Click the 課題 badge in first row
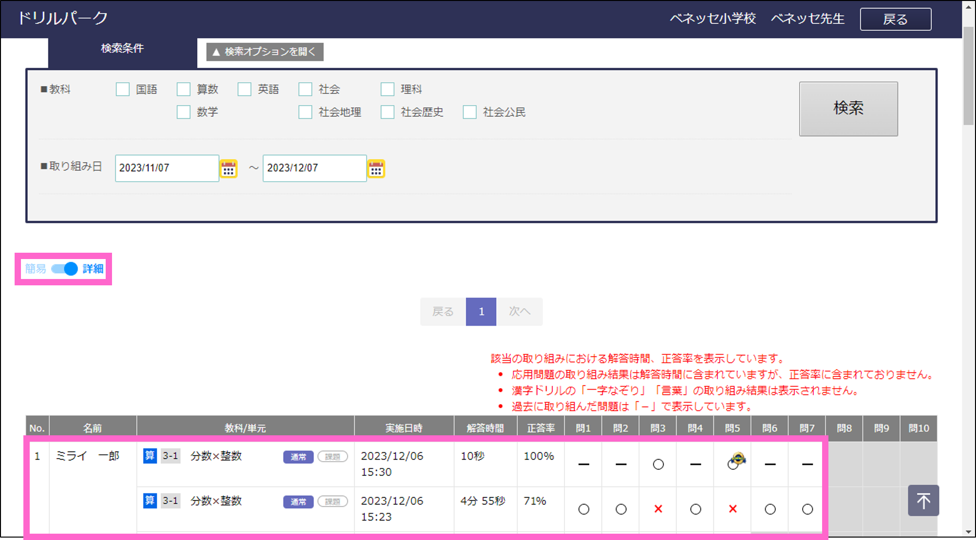 coord(333,457)
